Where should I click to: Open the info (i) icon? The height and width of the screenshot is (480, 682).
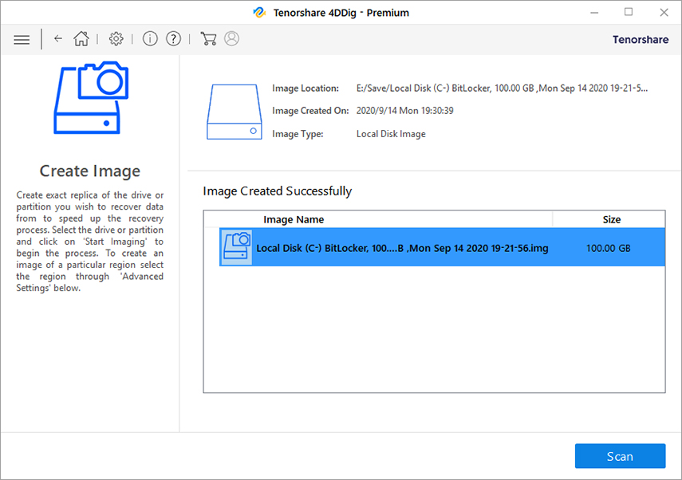coord(150,39)
